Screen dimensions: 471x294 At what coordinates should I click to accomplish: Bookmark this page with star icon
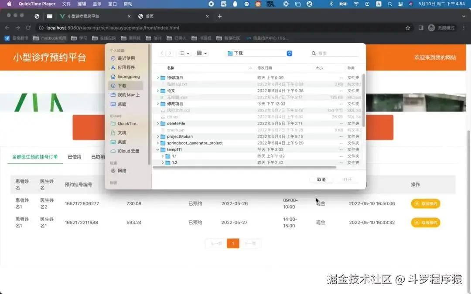pyautogui.click(x=408, y=27)
